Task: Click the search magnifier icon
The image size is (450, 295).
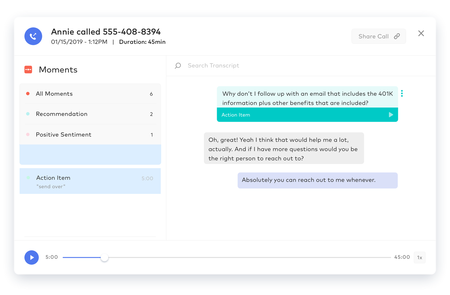Action: click(178, 66)
